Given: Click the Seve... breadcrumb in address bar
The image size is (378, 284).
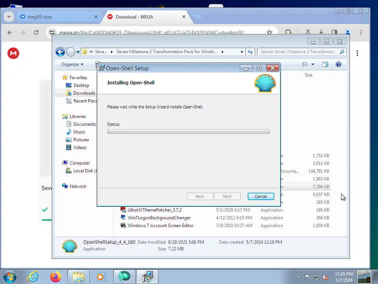Looking at the screenshot, I should (x=101, y=52).
